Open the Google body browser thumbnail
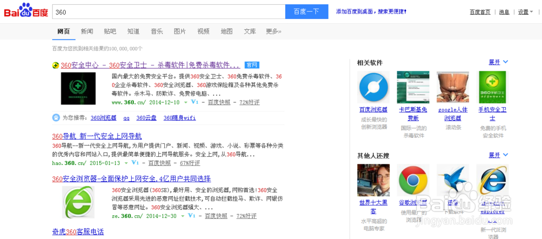Image resolution: width=542 pixels, height=239 pixels. 453,87
